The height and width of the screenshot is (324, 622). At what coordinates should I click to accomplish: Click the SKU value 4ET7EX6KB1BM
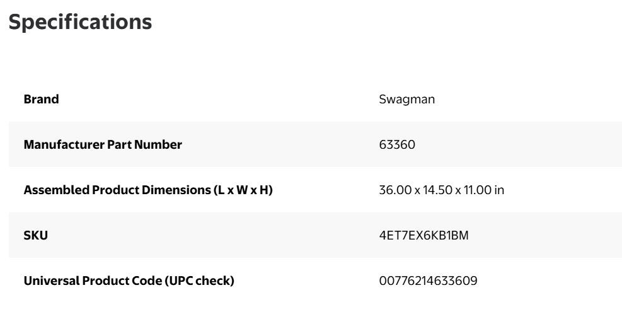tap(423, 236)
